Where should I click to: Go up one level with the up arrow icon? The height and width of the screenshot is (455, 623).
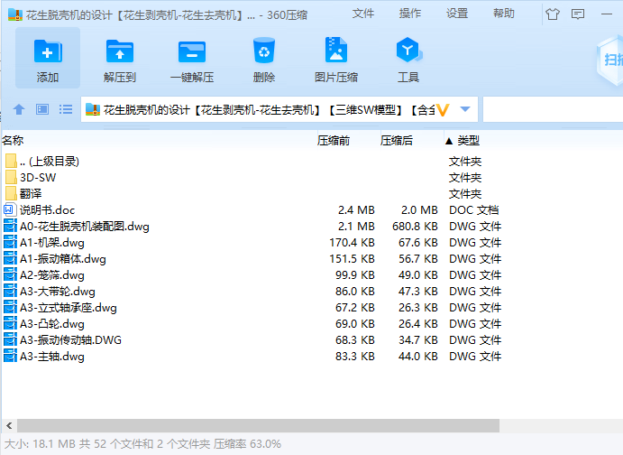pyautogui.click(x=19, y=109)
